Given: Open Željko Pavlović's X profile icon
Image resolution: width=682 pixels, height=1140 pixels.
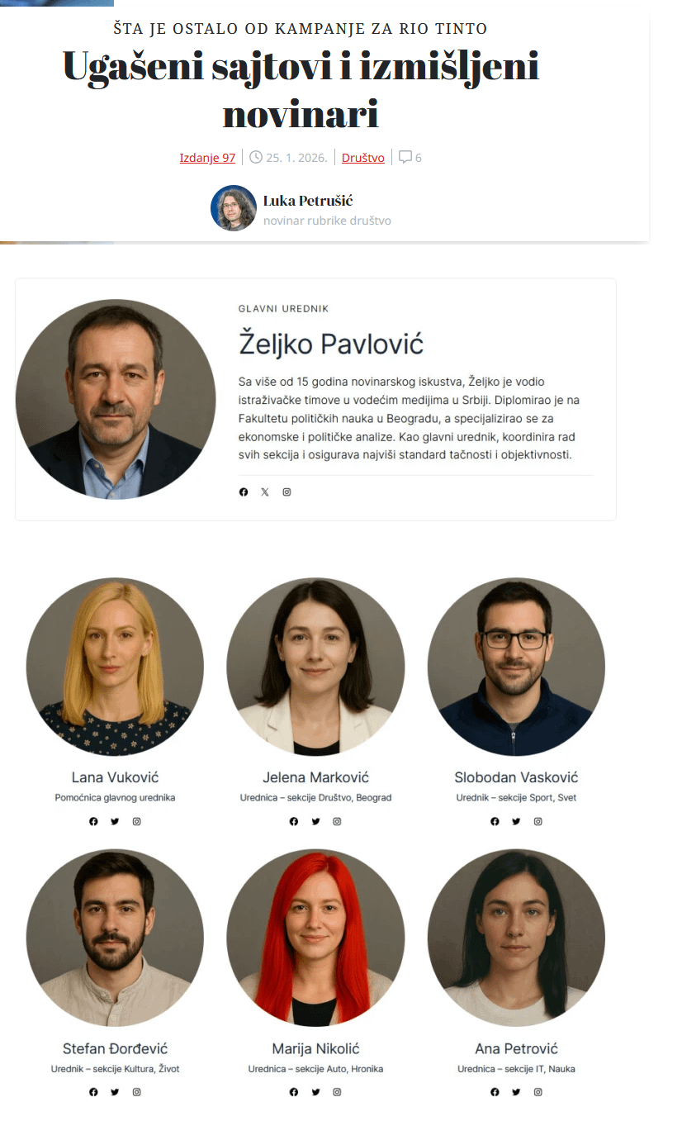Looking at the screenshot, I should coord(265,492).
